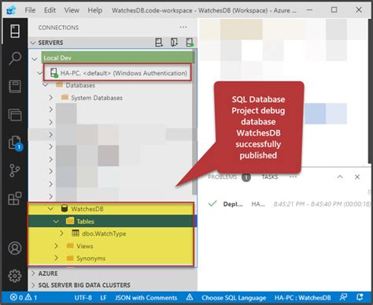This screenshot has width=373, height=305.
Task: Click the notifications bell in status bar
Action: click(360, 298)
